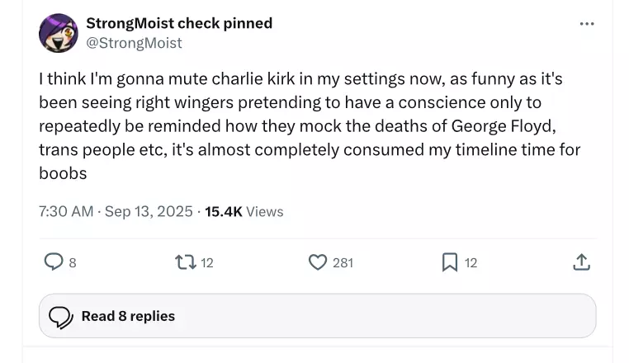Click the Read 8 replies button
The width and height of the screenshot is (629, 363).
pos(317,316)
